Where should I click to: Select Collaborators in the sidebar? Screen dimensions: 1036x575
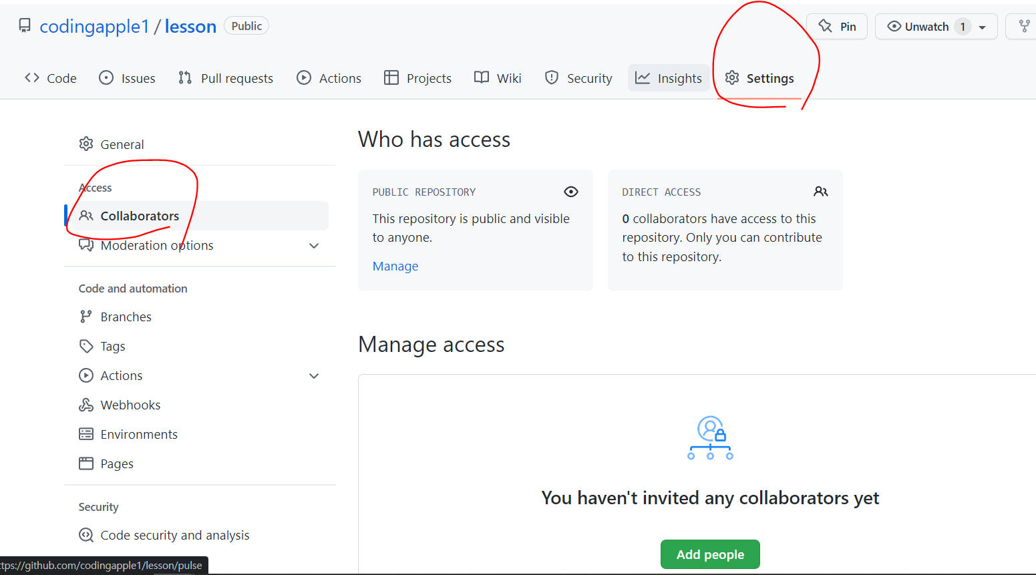(196, 216)
